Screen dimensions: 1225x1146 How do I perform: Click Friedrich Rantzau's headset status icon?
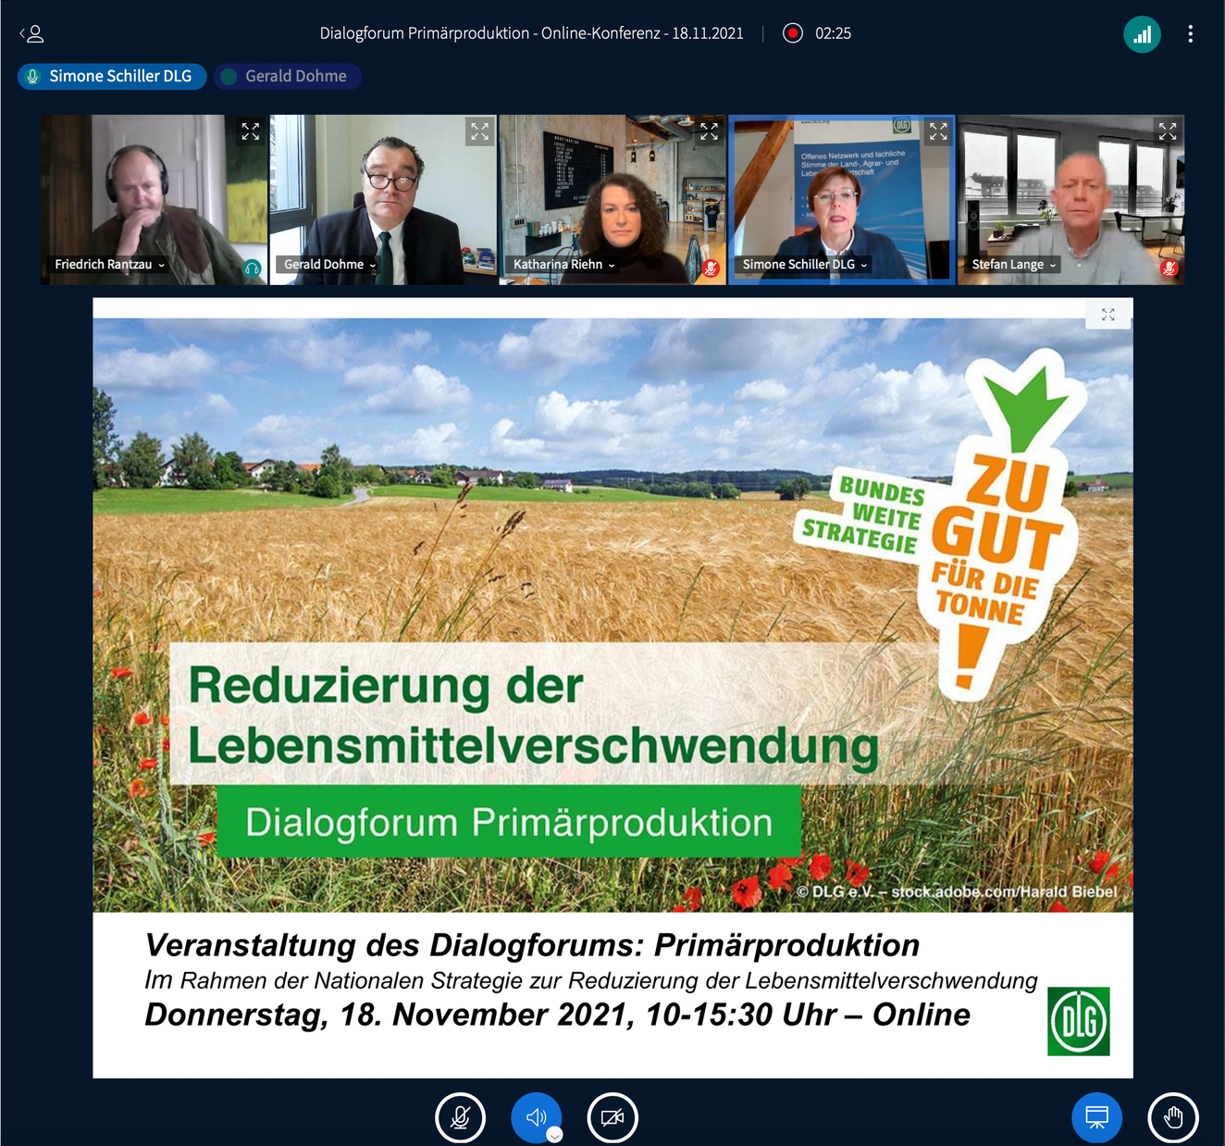252,268
